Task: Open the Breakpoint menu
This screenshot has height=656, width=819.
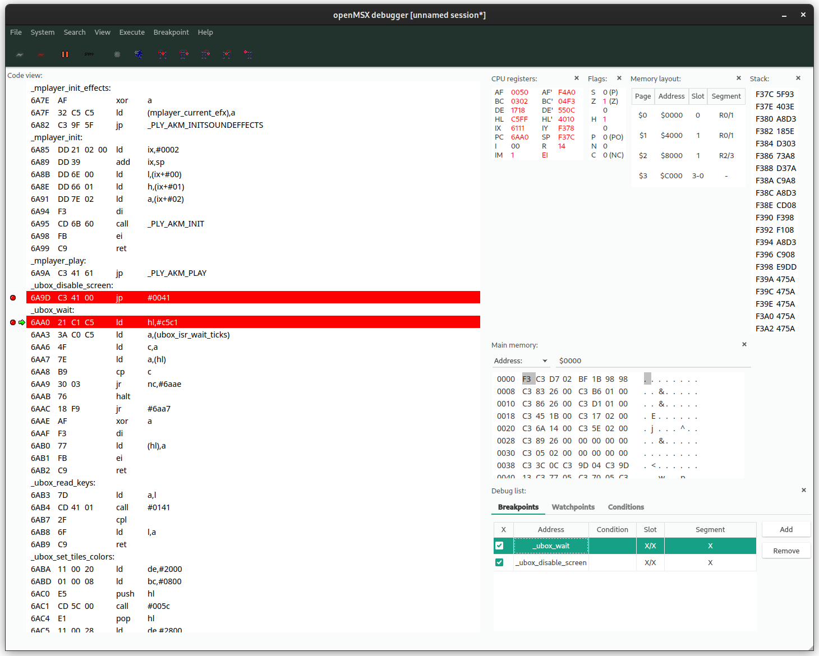Action: pos(171,32)
